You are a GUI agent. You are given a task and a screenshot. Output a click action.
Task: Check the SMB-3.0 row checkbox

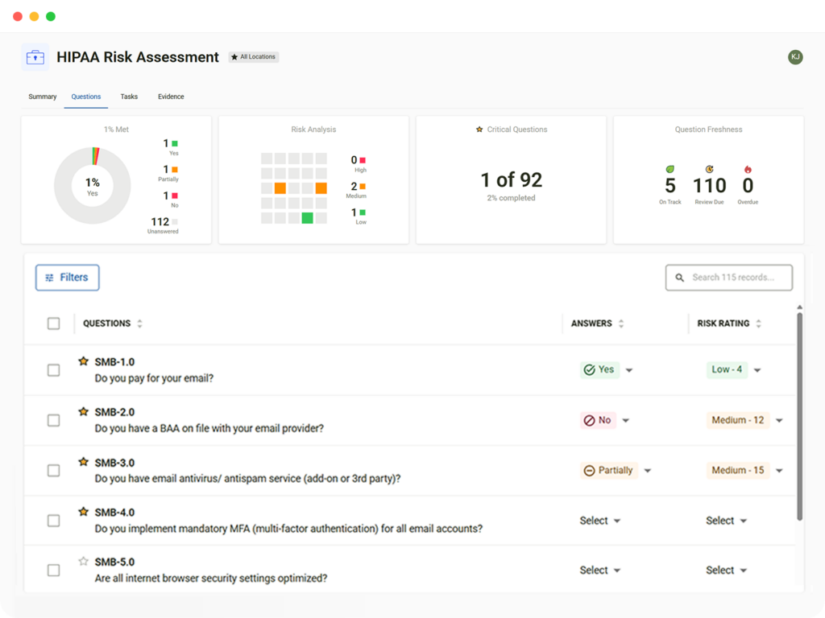[x=54, y=470]
